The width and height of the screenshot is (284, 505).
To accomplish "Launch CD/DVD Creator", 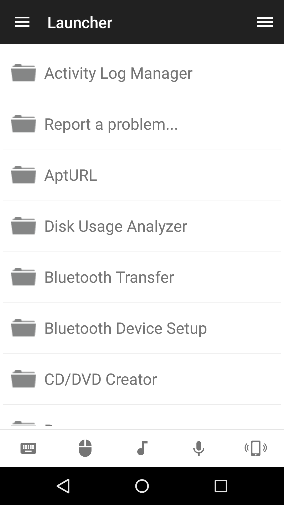I will pos(100,379).
